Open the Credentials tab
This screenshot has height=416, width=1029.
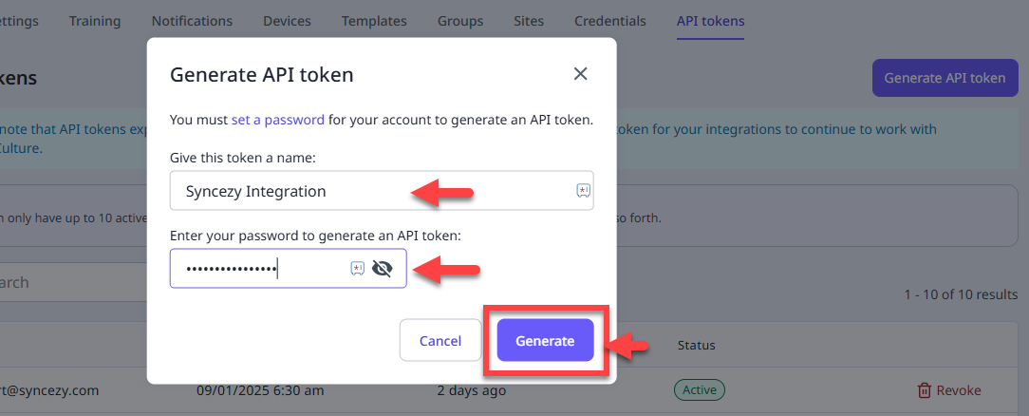[x=610, y=21]
